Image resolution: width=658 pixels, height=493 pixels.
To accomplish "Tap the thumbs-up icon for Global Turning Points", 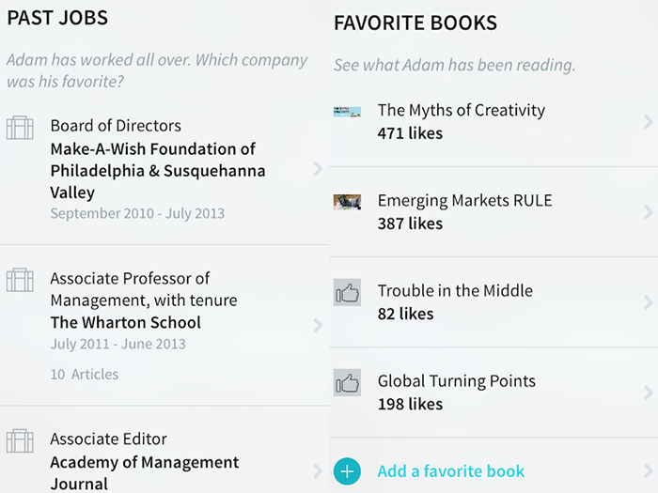I will [x=347, y=382].
